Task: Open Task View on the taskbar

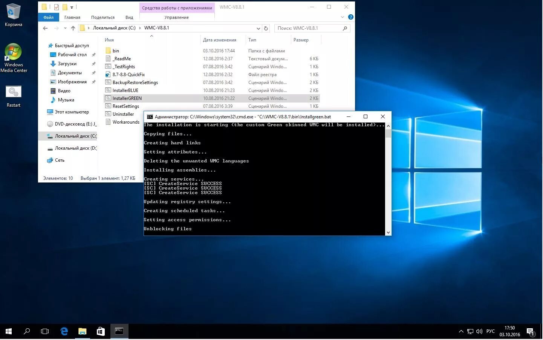Action: click(x=45, y=331)
